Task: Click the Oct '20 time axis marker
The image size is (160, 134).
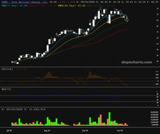Action: click(120, 131)
